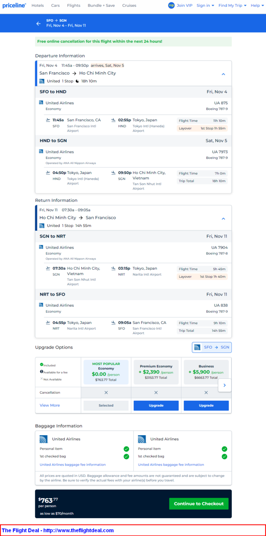This screenshot has width=266, height=536.
Task: Collapse the return flight details
Action: click(223, 218)
